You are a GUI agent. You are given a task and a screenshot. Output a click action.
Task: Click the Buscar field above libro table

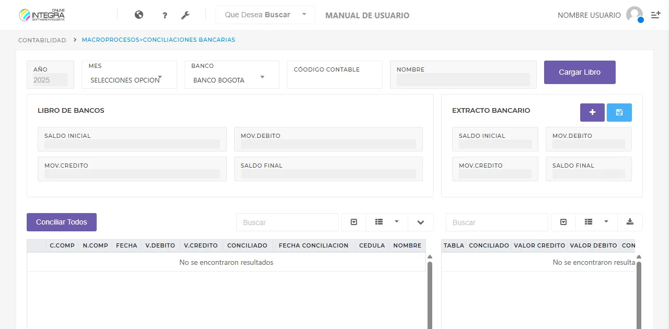(287, 222)
